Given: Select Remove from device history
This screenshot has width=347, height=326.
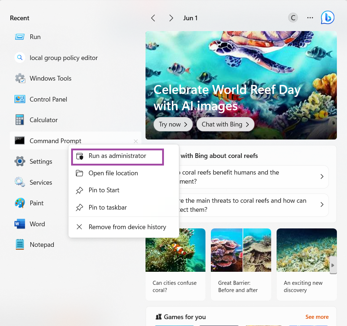Looking at the screenshot, I should 127,227.
